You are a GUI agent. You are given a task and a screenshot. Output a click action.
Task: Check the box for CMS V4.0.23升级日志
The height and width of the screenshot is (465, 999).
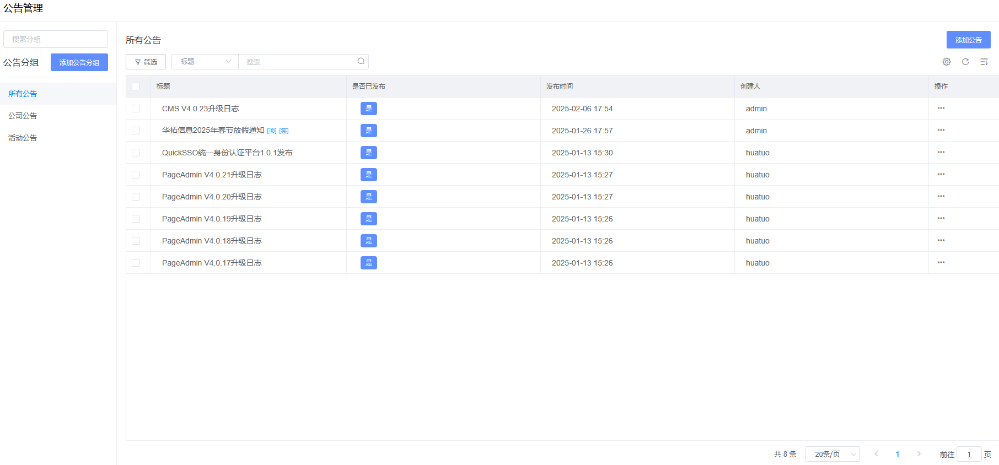pyautogui.click(x=136, y=109)
